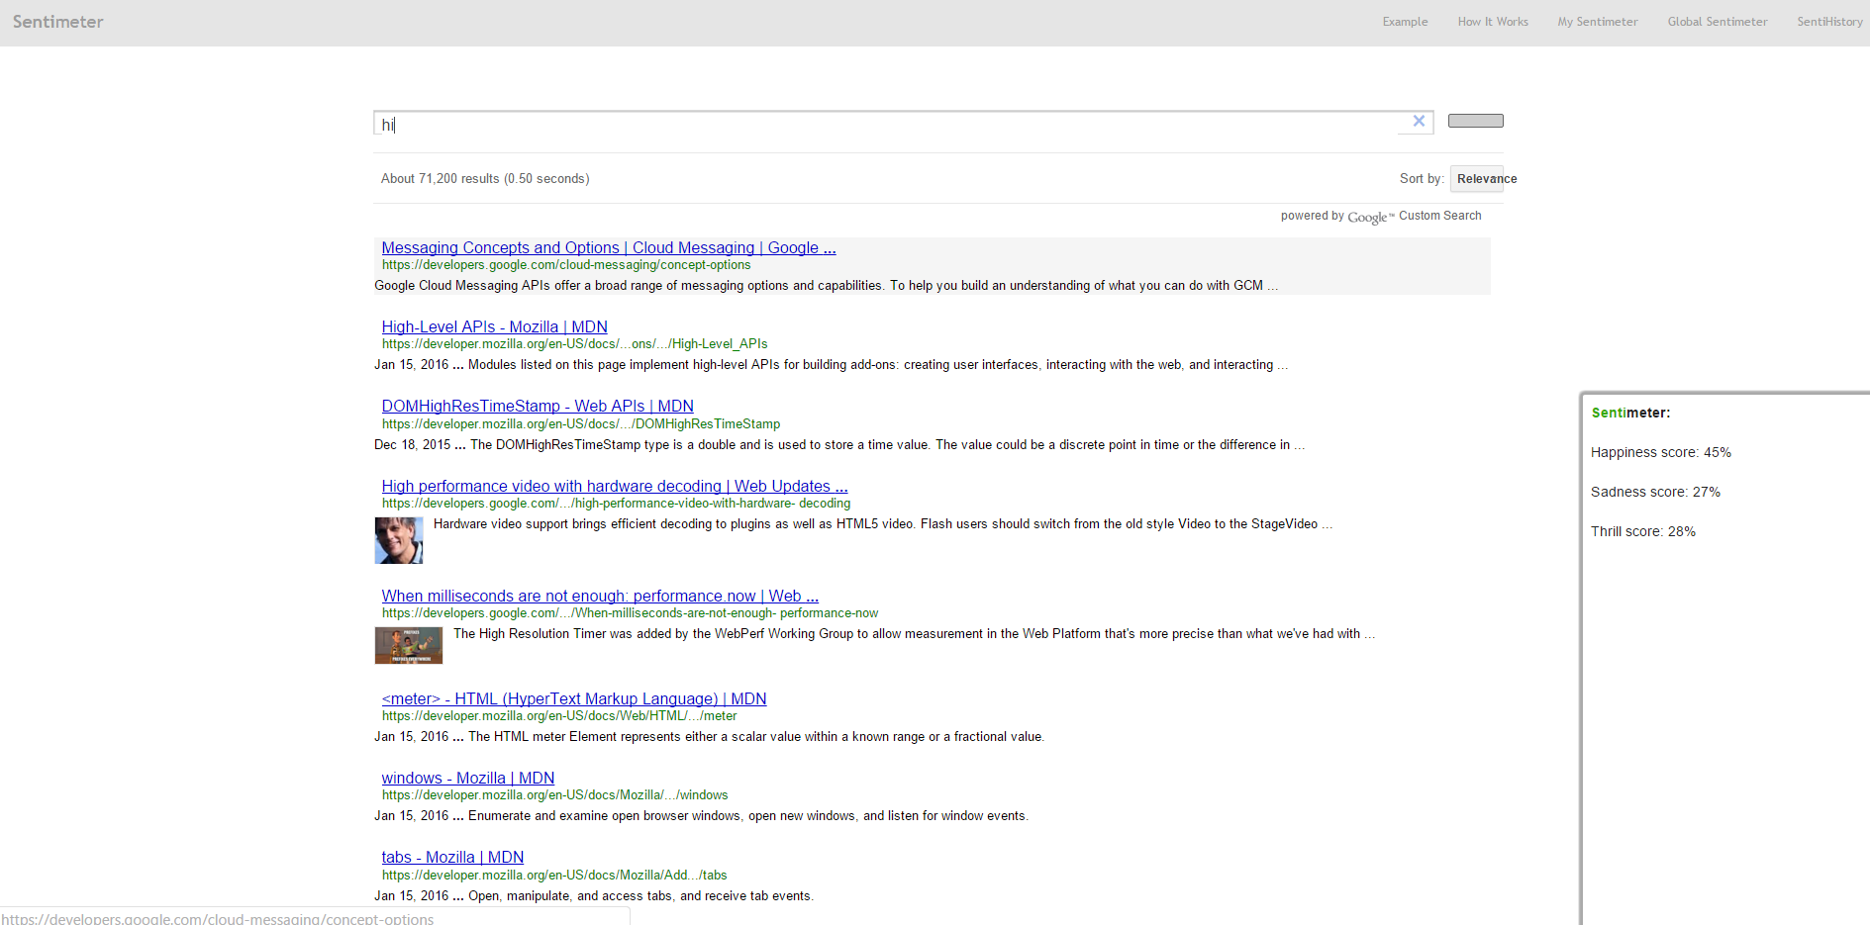Image resolution: width=1870 pixels, height=925 pixels.
Task: Click the cloud-messaging/concept-options green URL
Action: pyautogui.click(x=566, y=265)
